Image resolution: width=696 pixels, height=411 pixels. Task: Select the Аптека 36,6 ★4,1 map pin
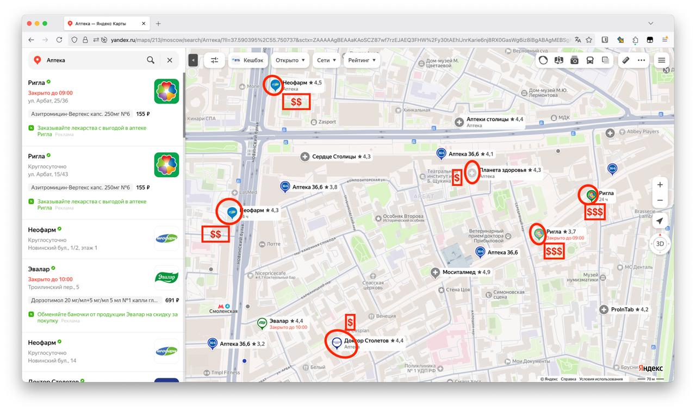pos(441,154)
